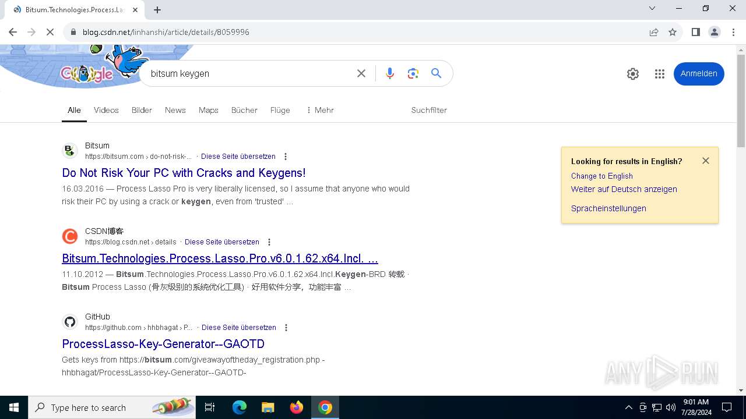Open Google quick settings gear
Image resolution: width=746 pixels, height=419 pixels.
click(x=633, y=74)
